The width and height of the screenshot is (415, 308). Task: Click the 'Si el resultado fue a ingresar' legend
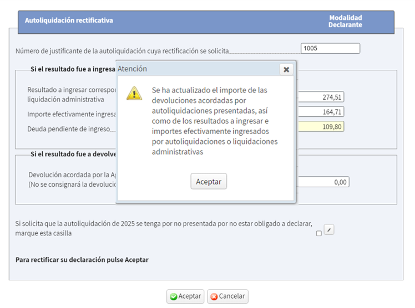coord(73,69)
